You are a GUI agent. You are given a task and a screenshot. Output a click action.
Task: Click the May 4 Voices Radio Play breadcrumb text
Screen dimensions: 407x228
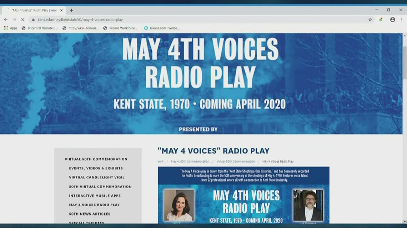[278, 161]
